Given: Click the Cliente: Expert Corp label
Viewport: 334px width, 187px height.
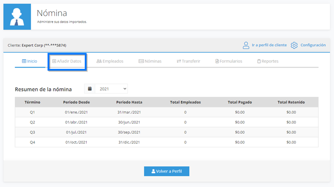Looking at the screenshot, I should point(37,45).
